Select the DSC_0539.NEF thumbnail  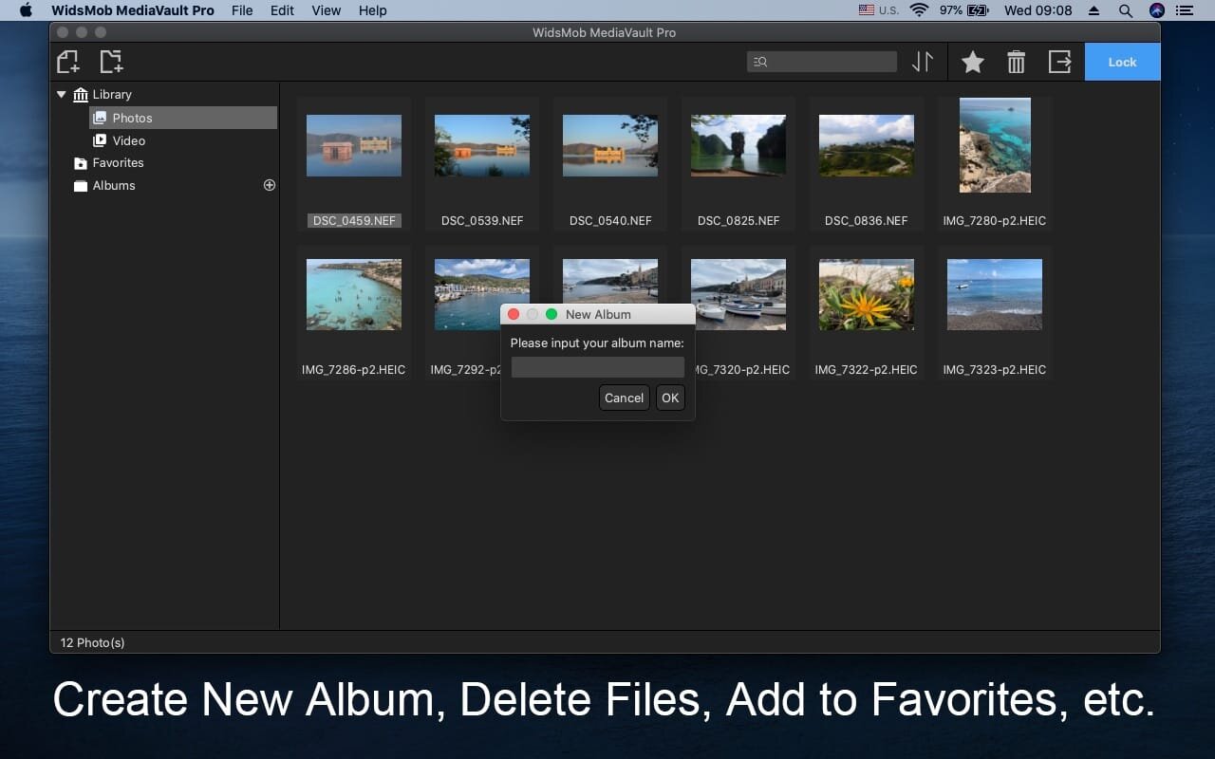pos(482,145)
